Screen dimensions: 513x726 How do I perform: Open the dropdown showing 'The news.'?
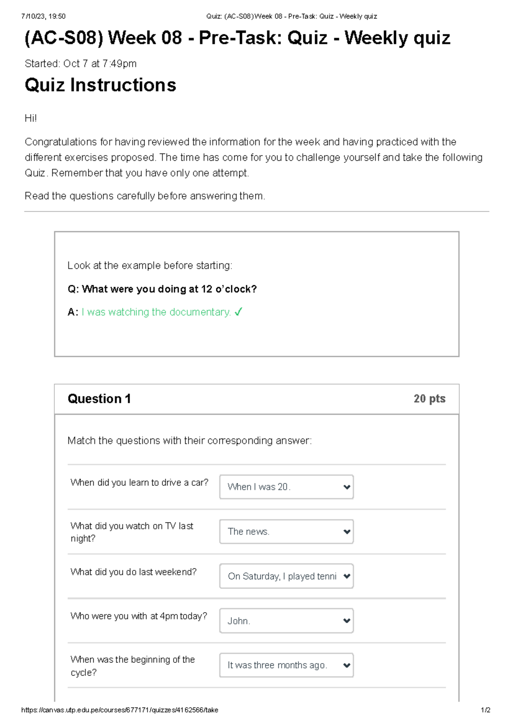[286, 531]
